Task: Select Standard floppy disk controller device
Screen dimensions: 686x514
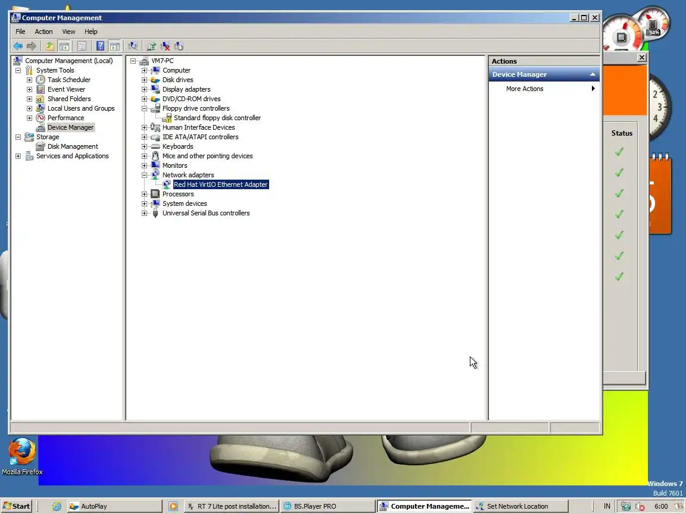Action: [x=217, y=118]
